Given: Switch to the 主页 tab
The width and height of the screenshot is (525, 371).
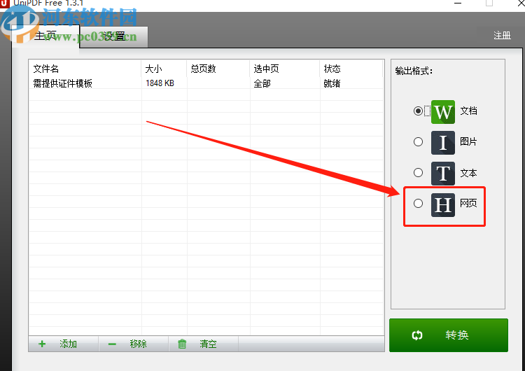Looking at the screenshot, I should pos(45,36).
